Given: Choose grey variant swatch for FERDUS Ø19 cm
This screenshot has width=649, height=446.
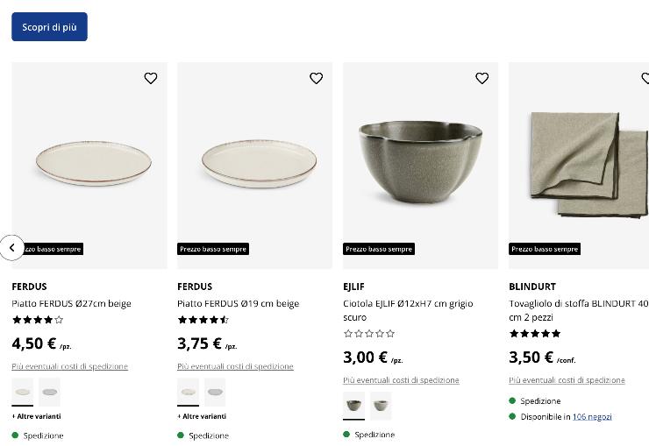Looking at the screenshot, I should [215, 392].
